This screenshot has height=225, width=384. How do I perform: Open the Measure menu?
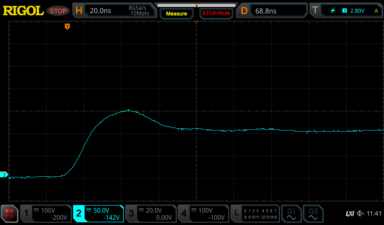coord(177,14)
